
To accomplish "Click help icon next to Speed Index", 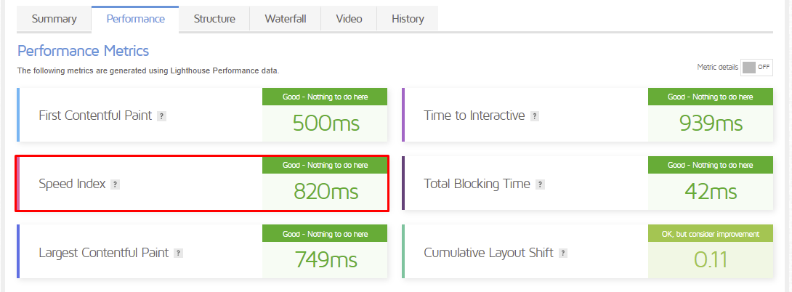I will coord(115,184).
